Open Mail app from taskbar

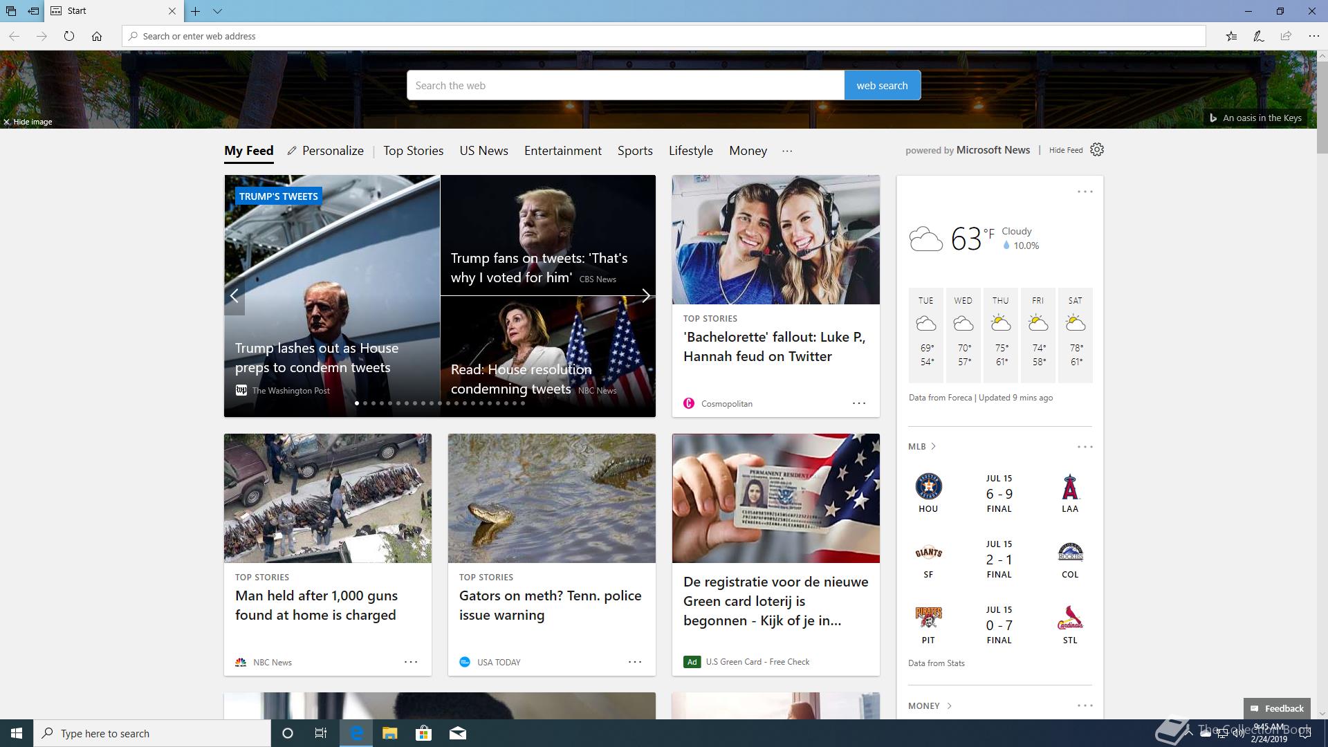458,733
